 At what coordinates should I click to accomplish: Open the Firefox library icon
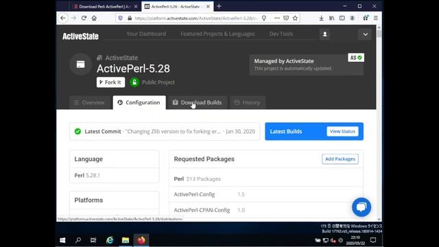click(332, 19)
